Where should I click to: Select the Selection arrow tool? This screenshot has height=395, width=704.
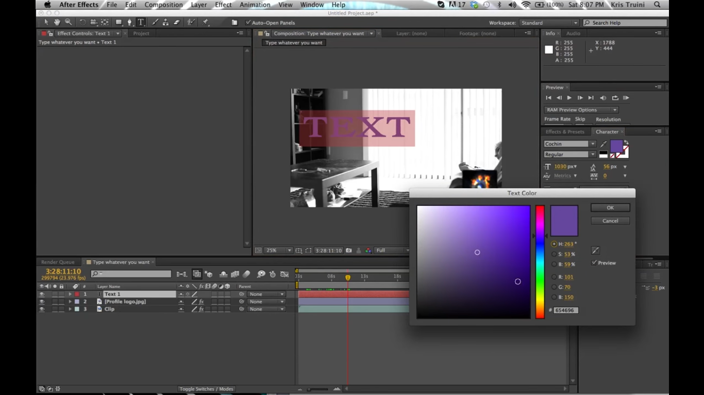pyautogui.click(x=46, y=23)
